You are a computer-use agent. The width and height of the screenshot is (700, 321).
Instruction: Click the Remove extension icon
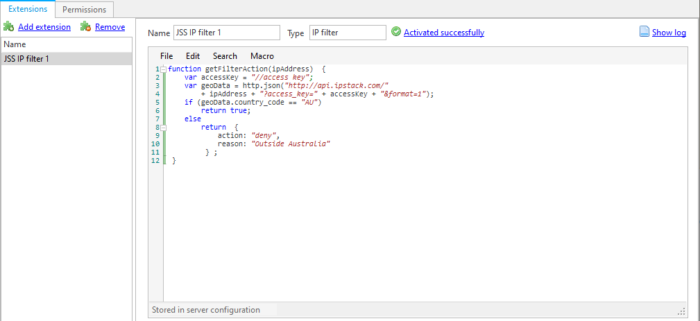coord(86,27)
